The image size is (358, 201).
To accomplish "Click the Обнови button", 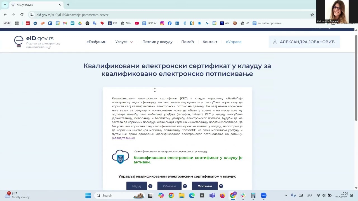I will pyautogui.click(x=169, y=186).
